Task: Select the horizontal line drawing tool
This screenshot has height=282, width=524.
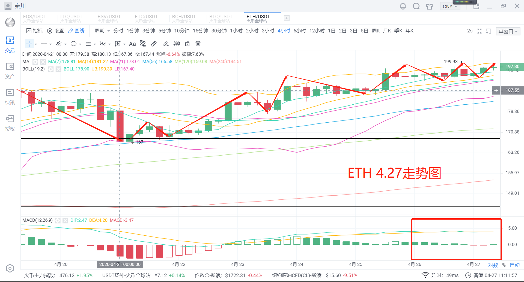Action: click(x=44, y=44)
